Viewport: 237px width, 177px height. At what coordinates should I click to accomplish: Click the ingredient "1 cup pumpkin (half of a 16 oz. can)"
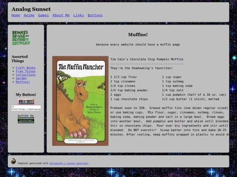(x=194, y=95)
